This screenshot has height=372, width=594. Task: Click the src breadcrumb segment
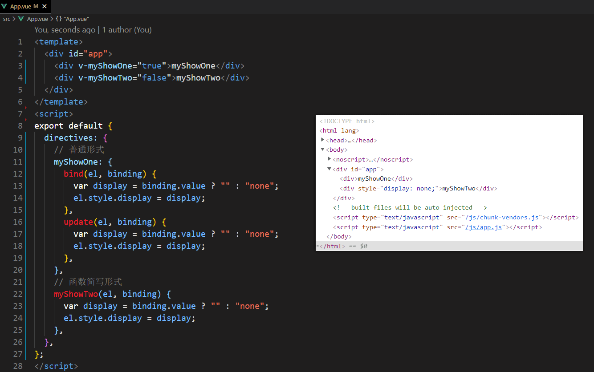click(7, 19)
